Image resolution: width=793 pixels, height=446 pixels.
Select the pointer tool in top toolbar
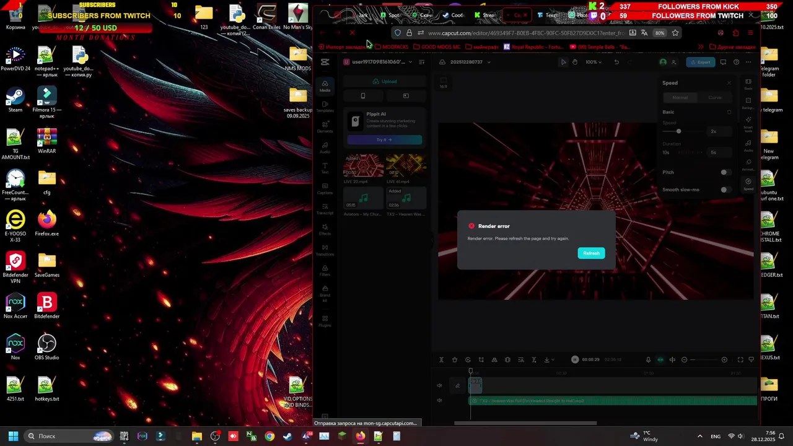563,62
